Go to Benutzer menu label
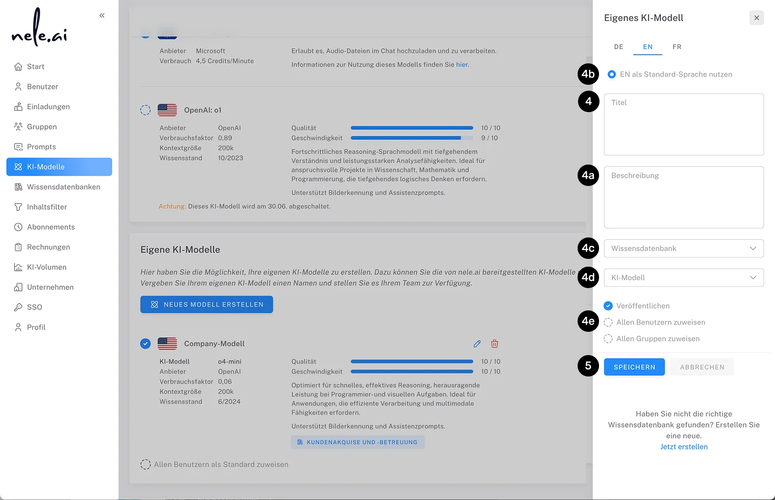The image size is (775, 500). click(x=42, y=87)
